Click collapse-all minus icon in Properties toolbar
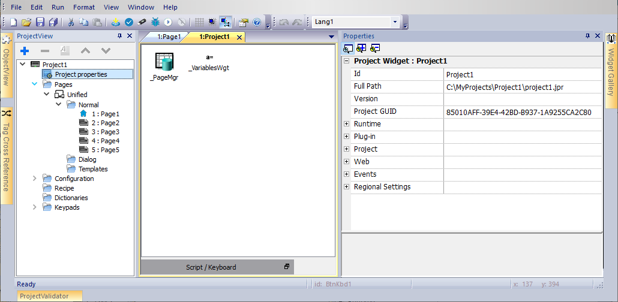 [x=375, y=49]
